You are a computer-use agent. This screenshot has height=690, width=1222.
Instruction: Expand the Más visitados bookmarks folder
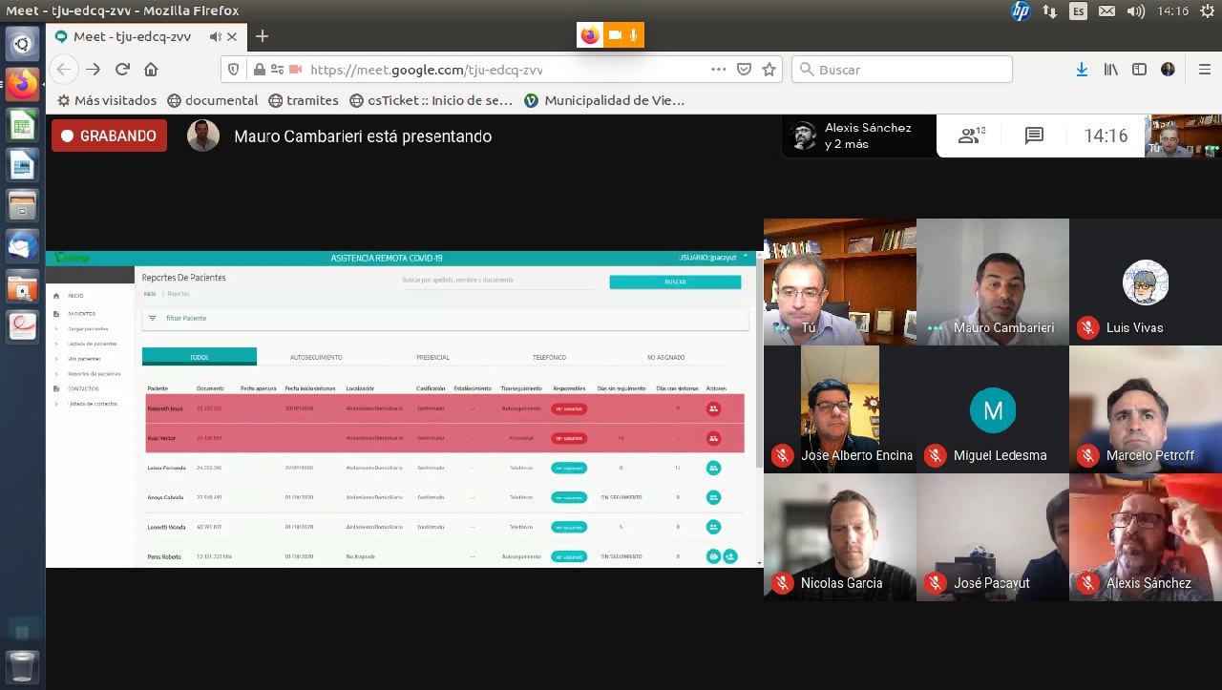pos(106,100)
